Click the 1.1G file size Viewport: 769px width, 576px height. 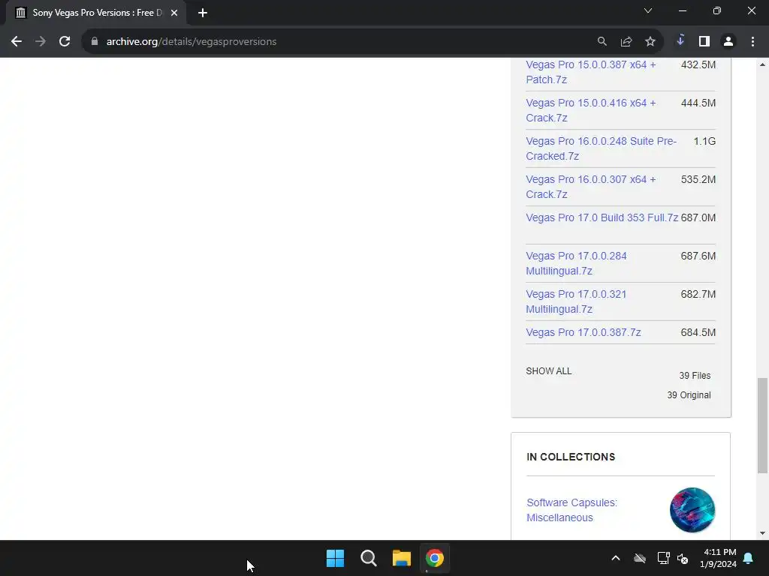point(704,141)
